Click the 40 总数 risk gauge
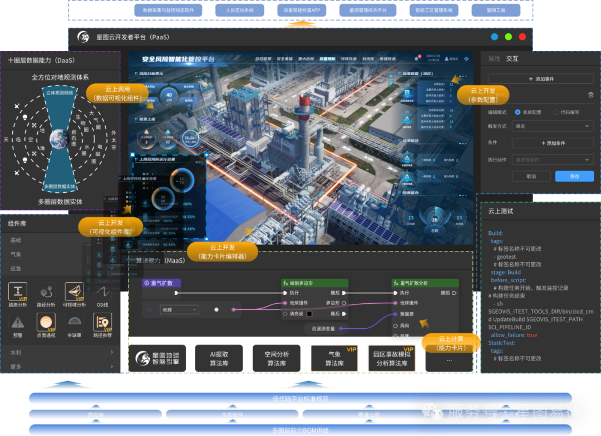The height and width of the screenshot is (436, 601). tap(169, 96)
